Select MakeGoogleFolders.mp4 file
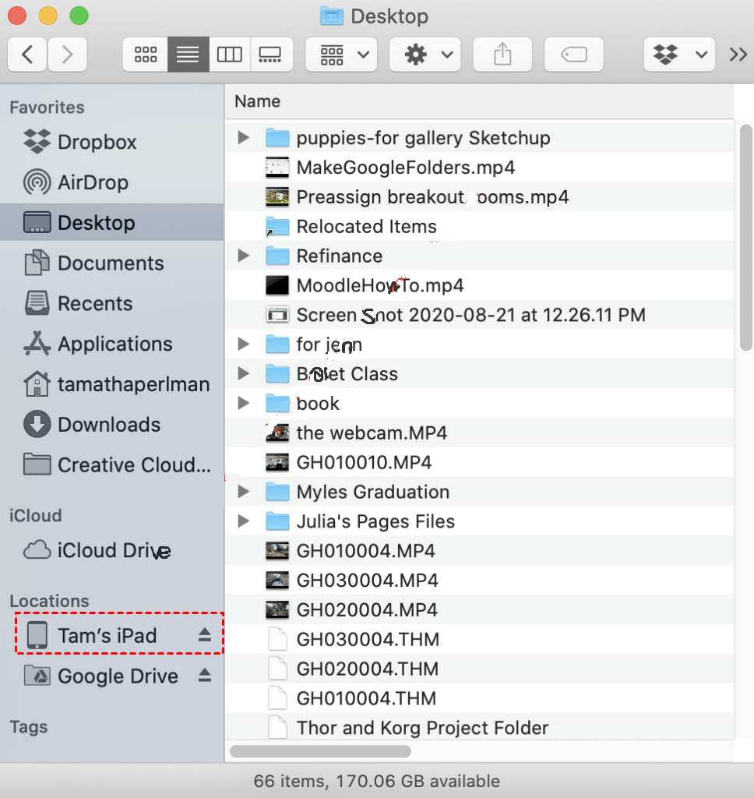Screen dimensions: 754x798 coord(479,168)
